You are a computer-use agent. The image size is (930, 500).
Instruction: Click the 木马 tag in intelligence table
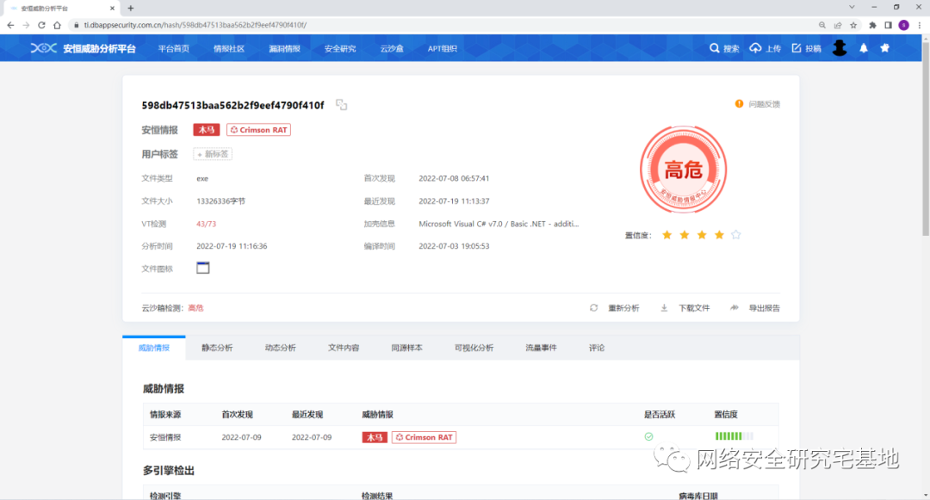375,437
